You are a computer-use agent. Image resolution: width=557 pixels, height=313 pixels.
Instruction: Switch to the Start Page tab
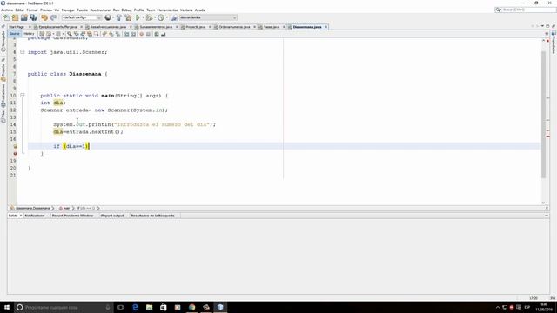pos(17,27)
